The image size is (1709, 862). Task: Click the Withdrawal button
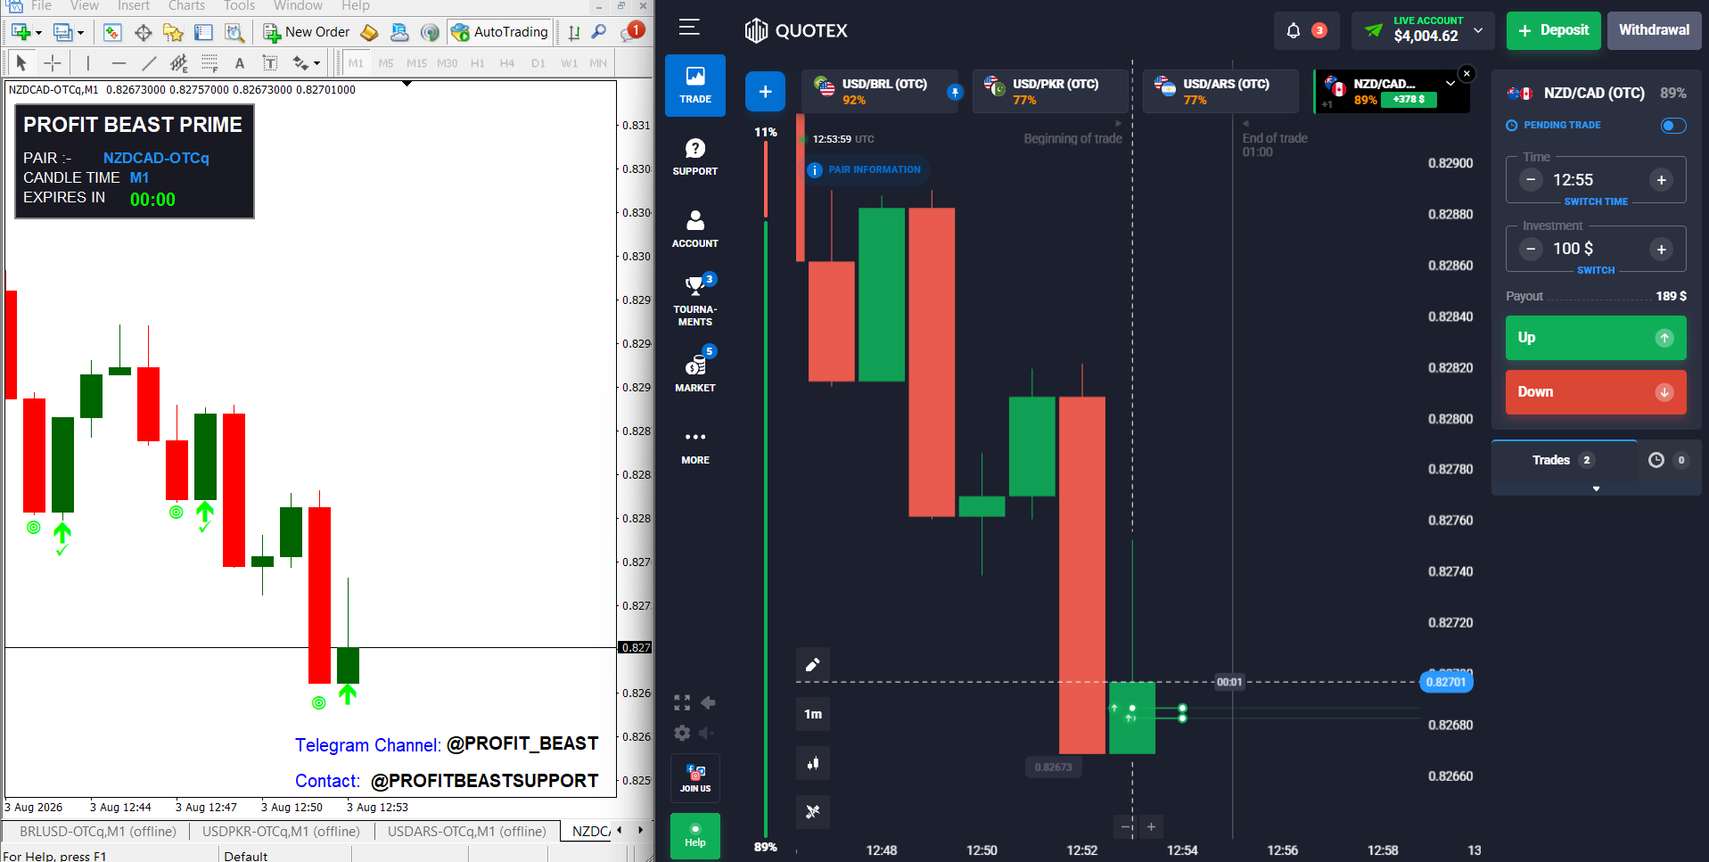[1655, 30]
